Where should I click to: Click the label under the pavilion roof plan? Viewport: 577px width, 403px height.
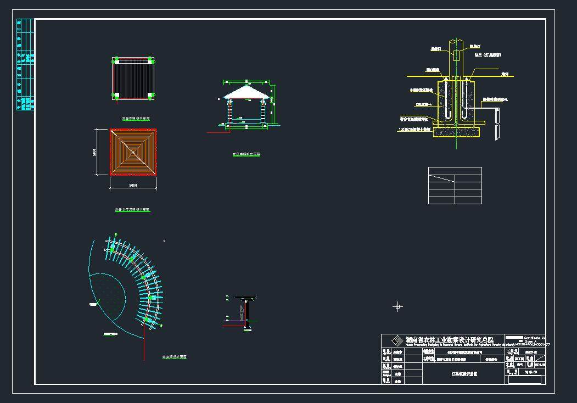(132, 210)
